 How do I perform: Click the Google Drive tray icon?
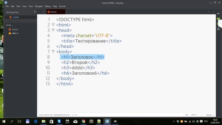pyautogui.click(x=197, y=122)
